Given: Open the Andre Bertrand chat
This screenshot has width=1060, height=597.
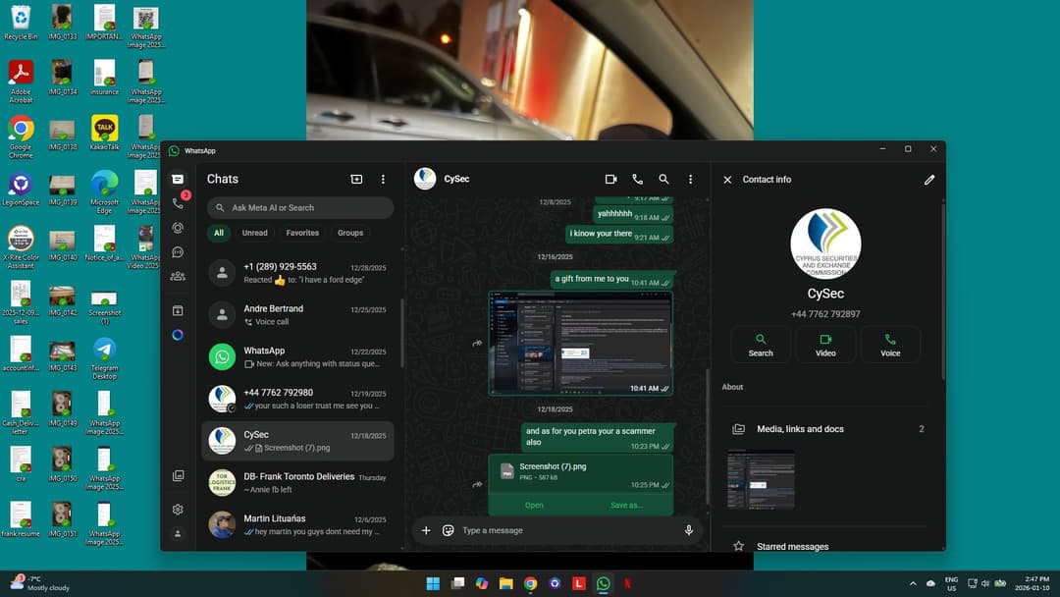Looking at the screenshot, I should [297, 315].
